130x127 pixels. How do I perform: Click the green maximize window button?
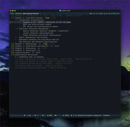pyautogui.click(x=15, y=11)
